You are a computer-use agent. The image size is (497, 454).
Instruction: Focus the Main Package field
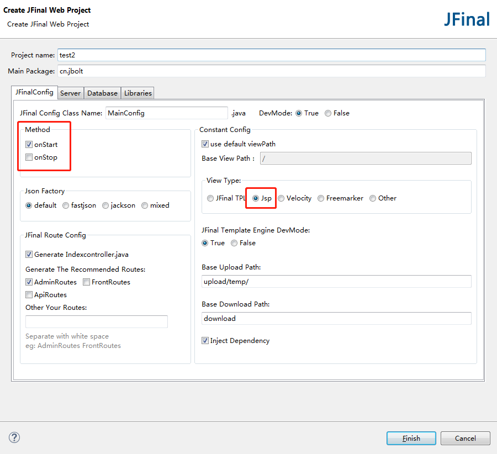point(272,71)
